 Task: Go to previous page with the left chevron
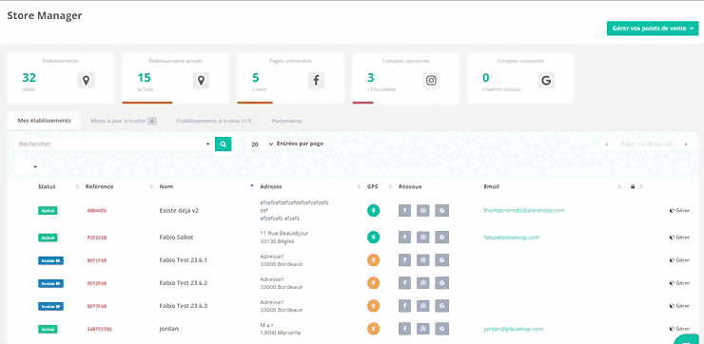pos(607,144)
